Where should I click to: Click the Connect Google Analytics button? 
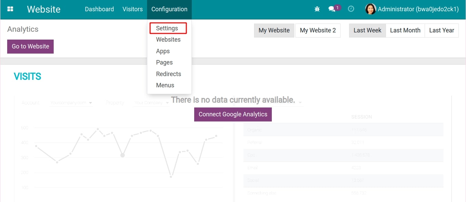(x=233, y=114)
